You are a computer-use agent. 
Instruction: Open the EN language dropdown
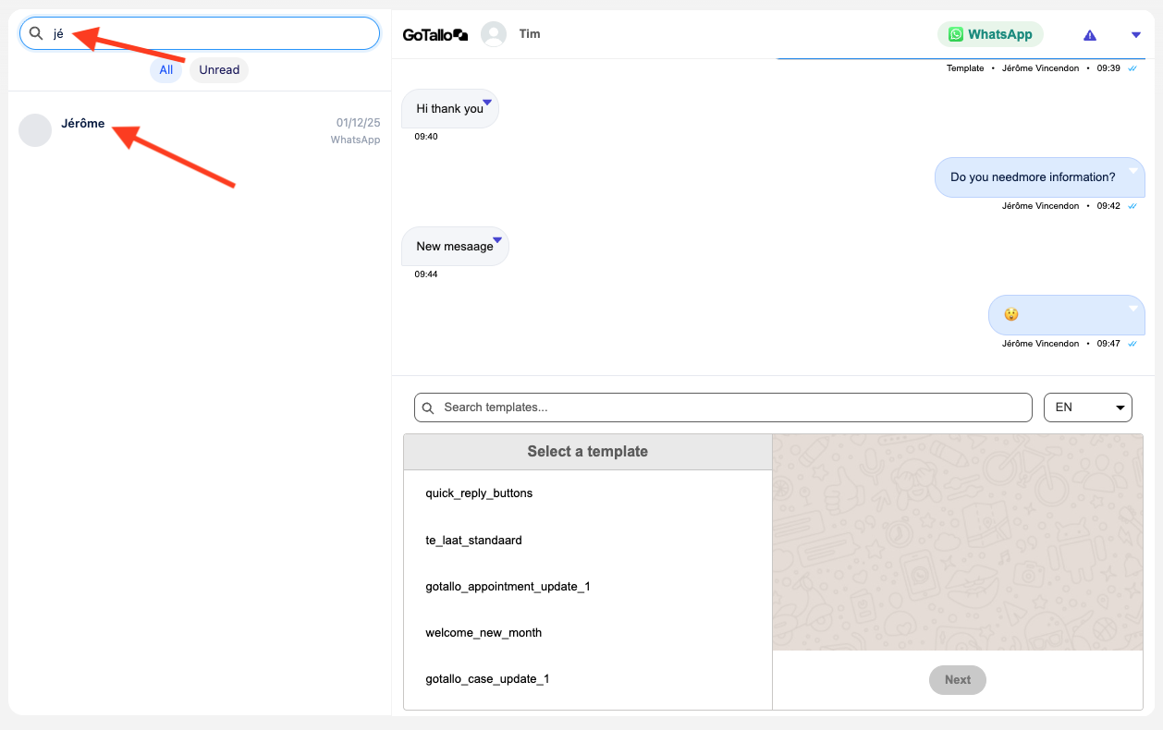(x=1087, y=408)
